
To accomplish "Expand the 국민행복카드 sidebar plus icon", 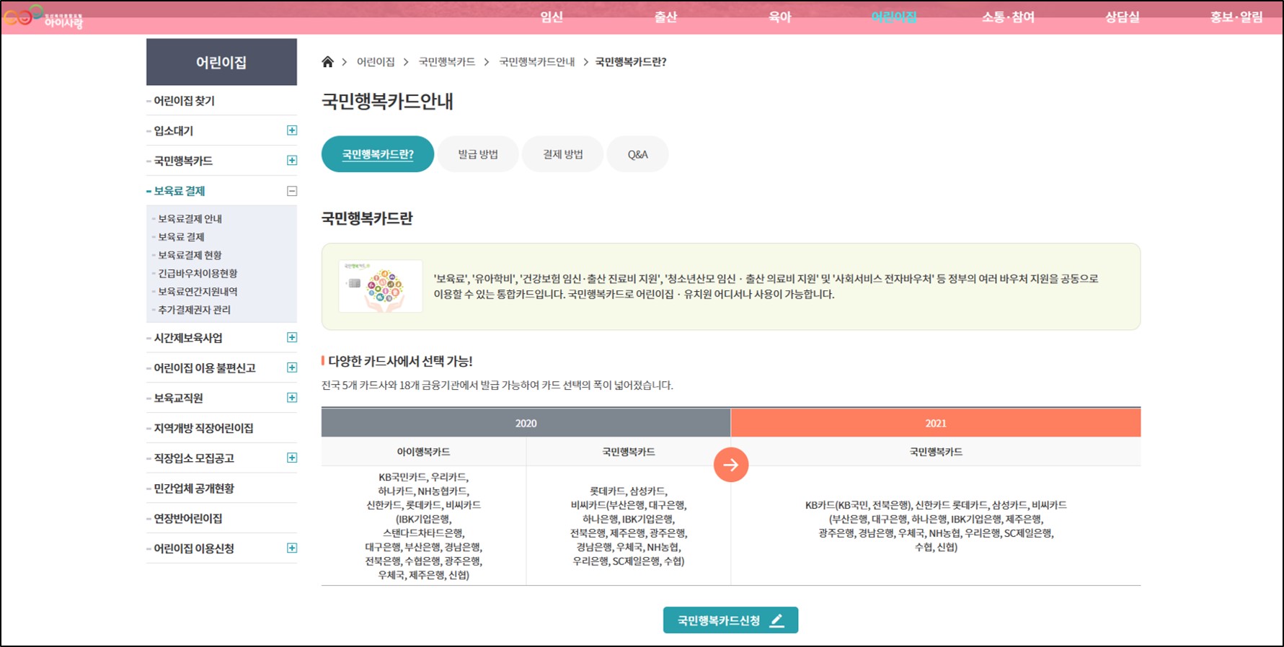I will coord(292,160).
